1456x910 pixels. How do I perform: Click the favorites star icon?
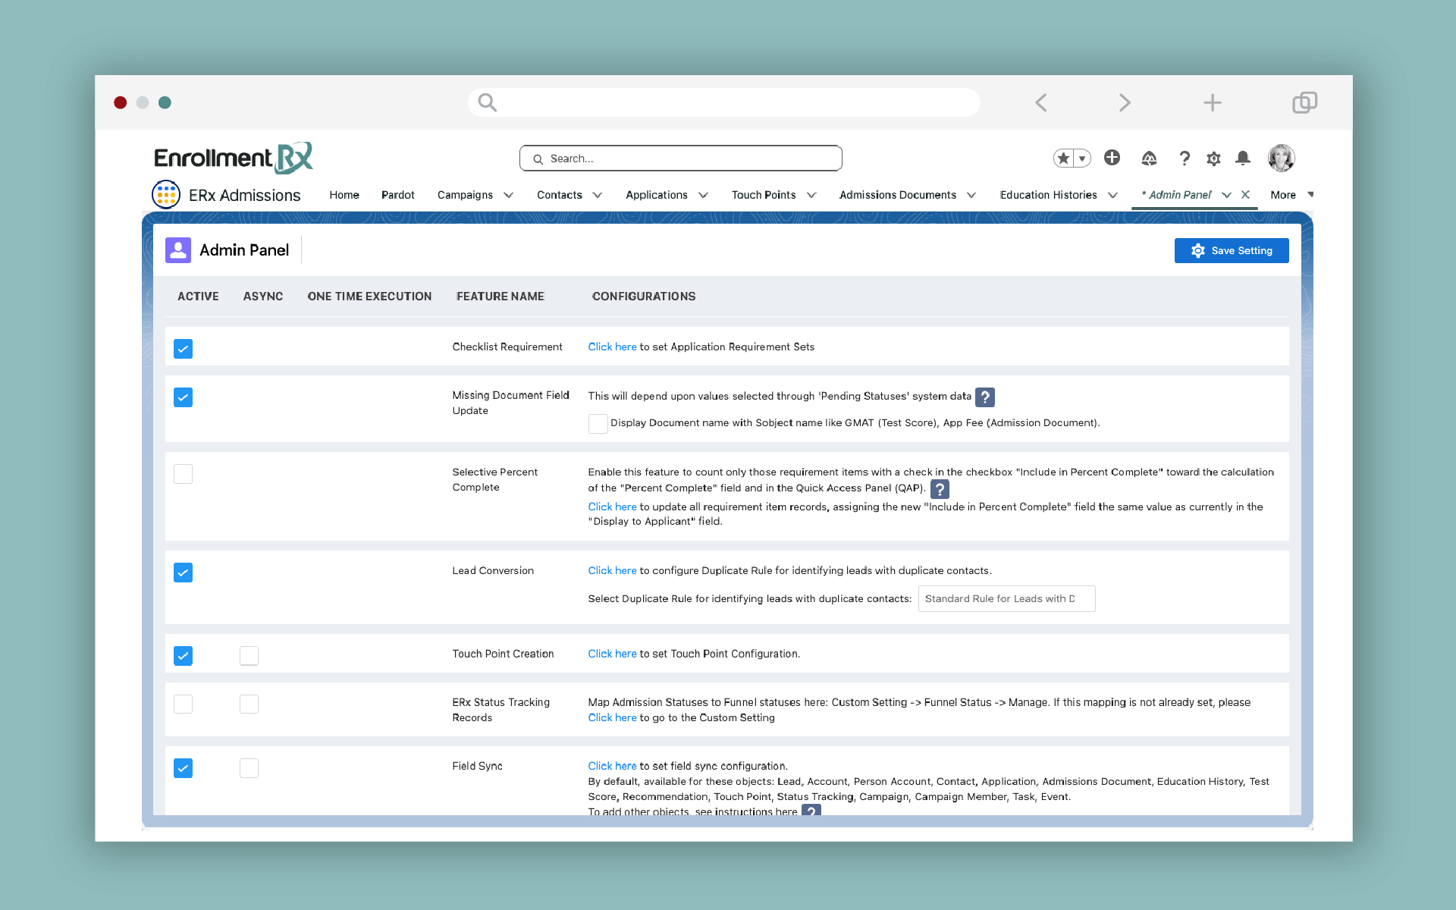(x=1063, y=158)
